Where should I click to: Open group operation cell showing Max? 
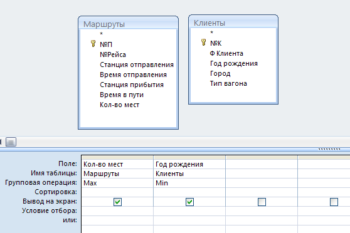(117, 183)
